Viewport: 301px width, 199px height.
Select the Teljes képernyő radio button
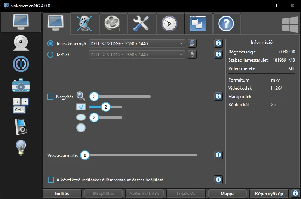[50, 44]
